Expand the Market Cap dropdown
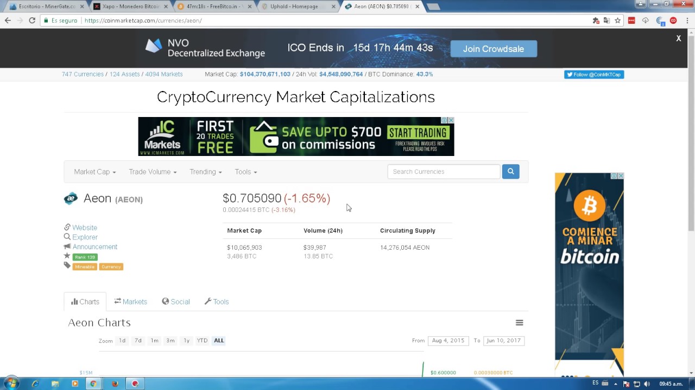 95,172
